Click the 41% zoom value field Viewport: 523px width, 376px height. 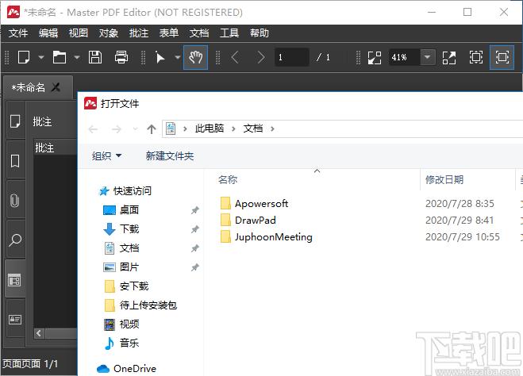tap(404, 57)
